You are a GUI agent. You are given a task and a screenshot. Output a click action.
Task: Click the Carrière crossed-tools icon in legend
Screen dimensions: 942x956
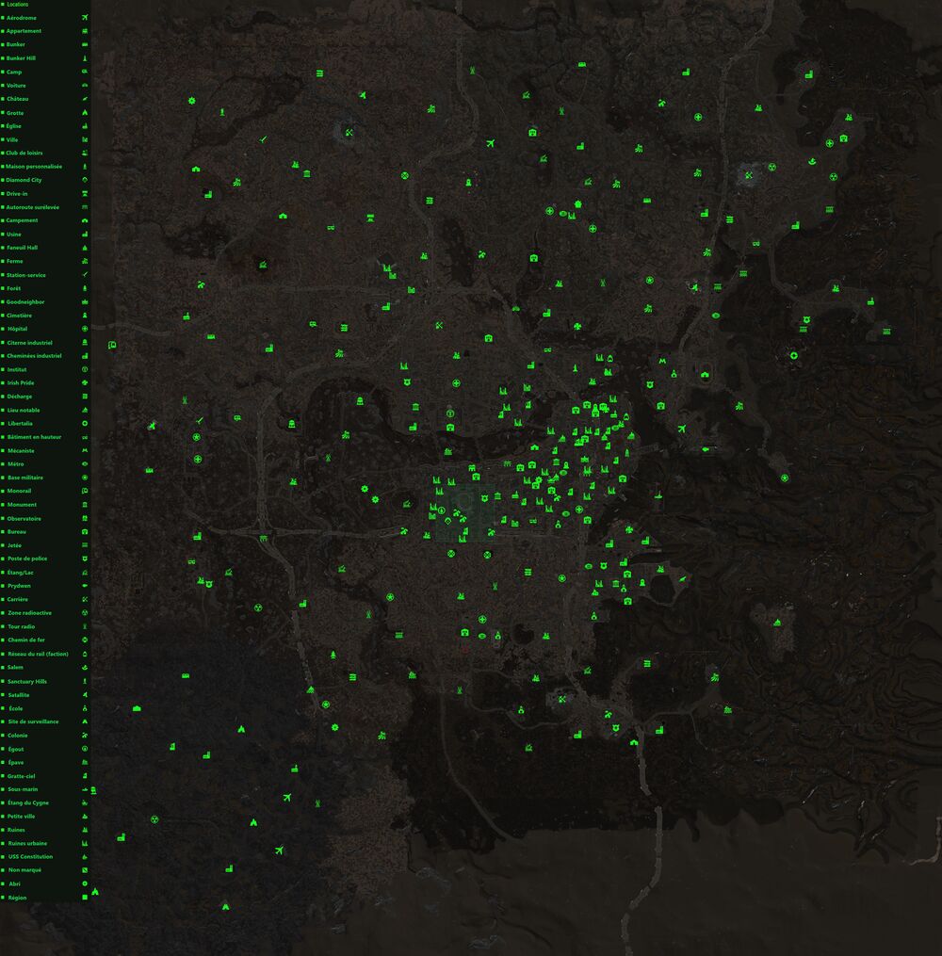[x=85, y=599]
